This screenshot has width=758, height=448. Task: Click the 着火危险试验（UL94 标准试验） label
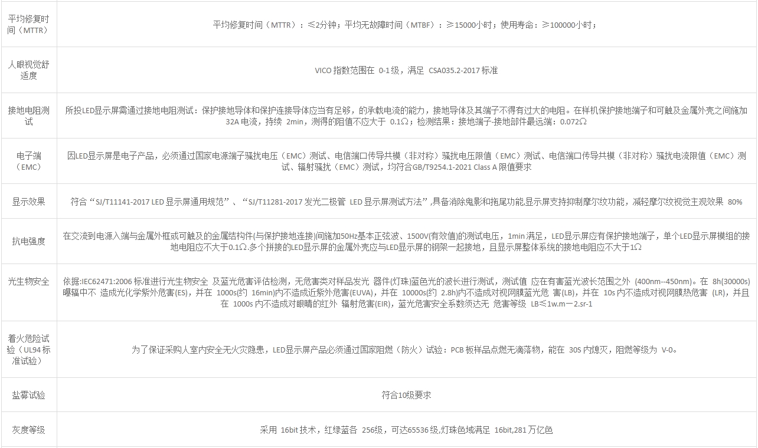(x=28, y=349)
